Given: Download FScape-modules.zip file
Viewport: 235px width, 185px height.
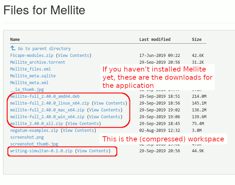Looking at the screenshot, I should click(x=32, y=56).
